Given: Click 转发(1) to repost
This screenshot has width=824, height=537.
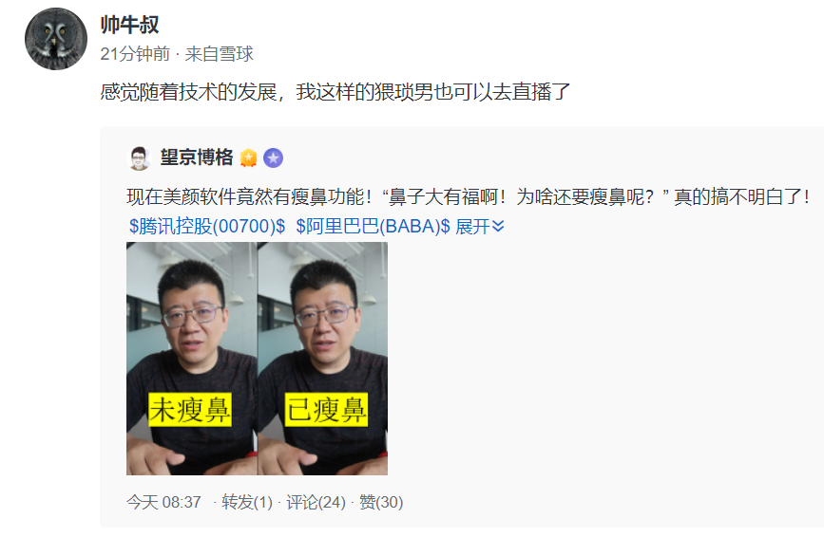Looking at the screenshot, I should [x=247, y=503].
